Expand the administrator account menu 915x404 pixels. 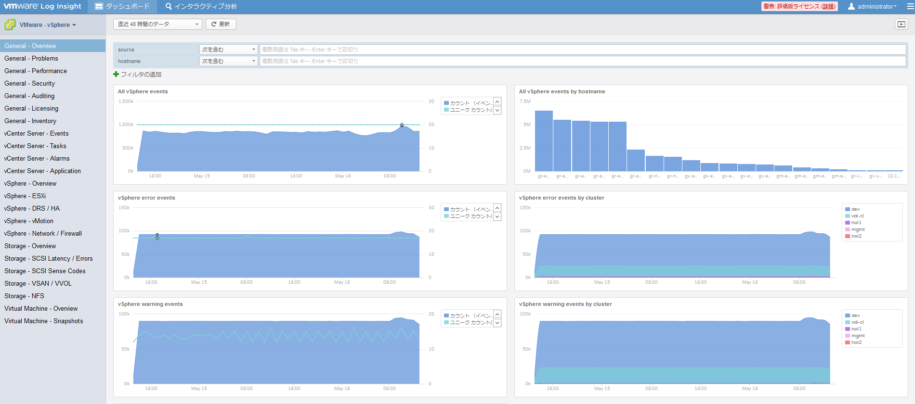pyautogui.click(x=877, y=7)
